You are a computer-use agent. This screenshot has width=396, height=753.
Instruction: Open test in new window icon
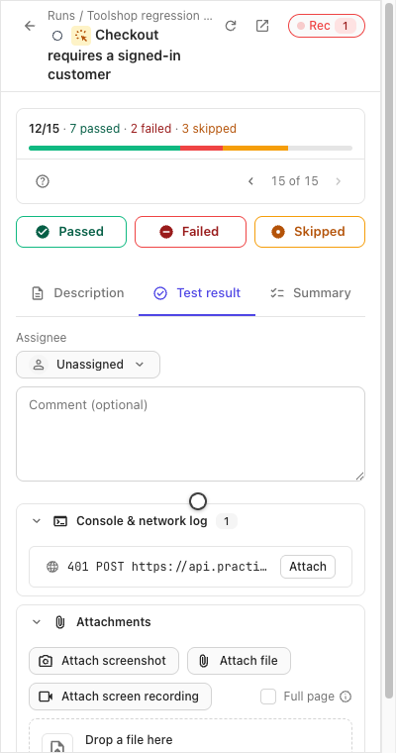[262, 26]
